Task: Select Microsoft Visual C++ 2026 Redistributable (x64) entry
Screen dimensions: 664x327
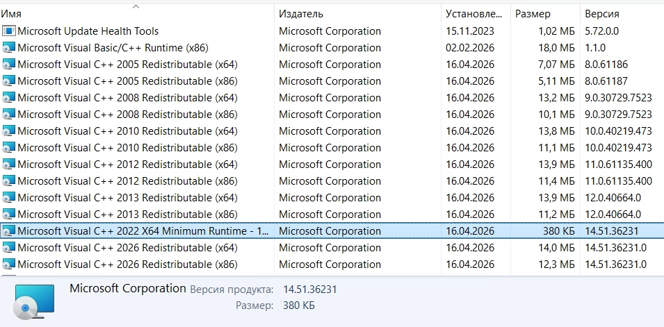Action: point(127,248)
